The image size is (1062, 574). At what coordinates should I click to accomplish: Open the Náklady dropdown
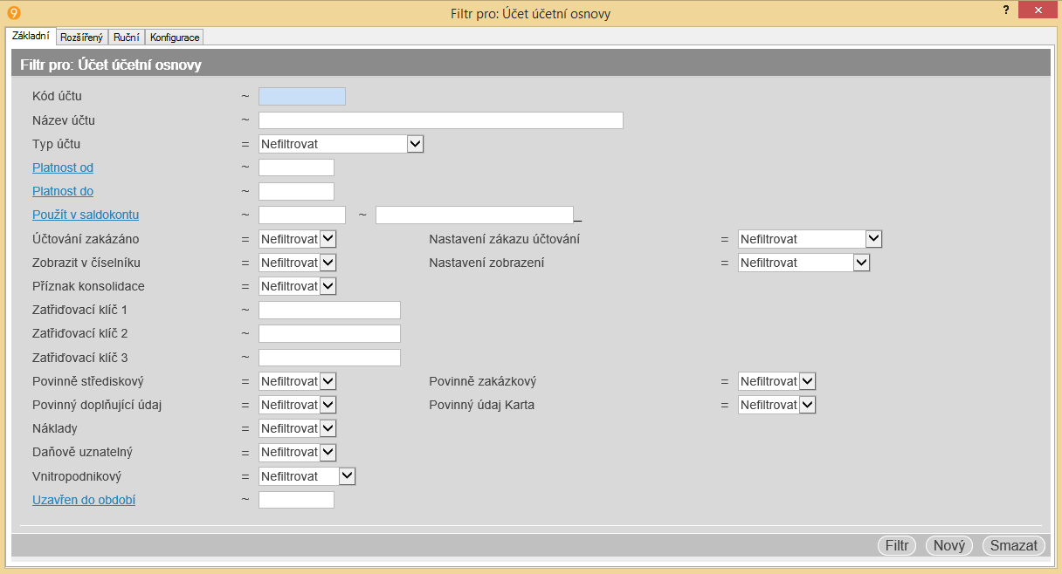tap(298, 428)
